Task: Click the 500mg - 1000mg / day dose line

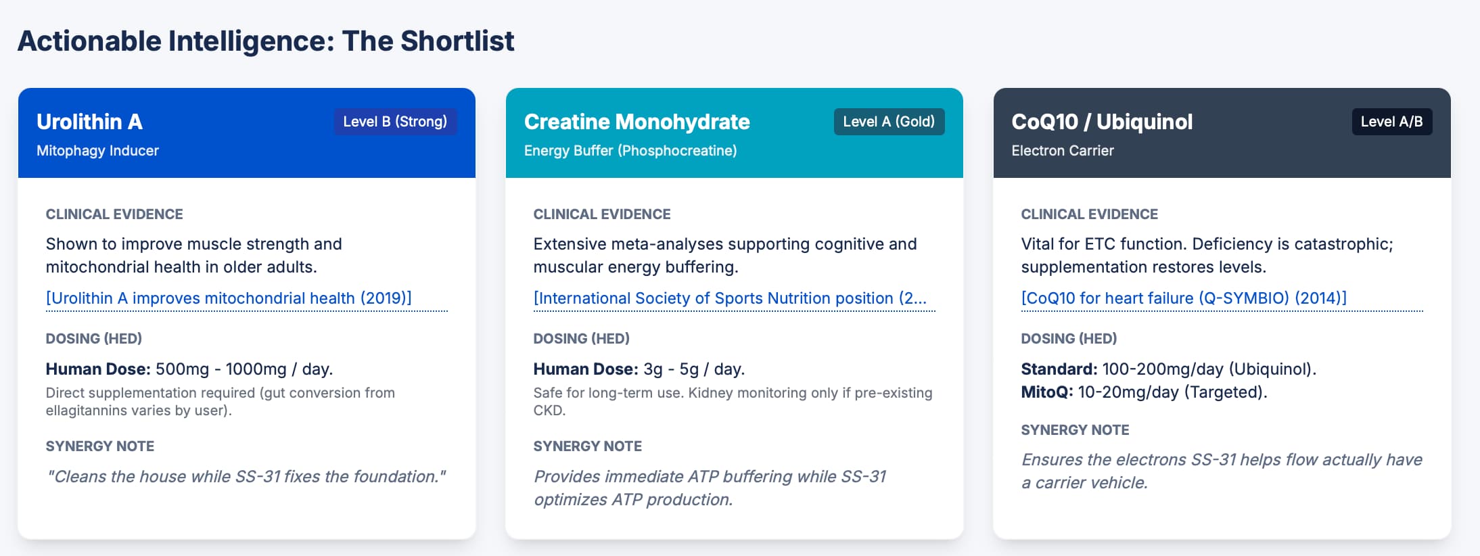Action: tap(189, 369)
